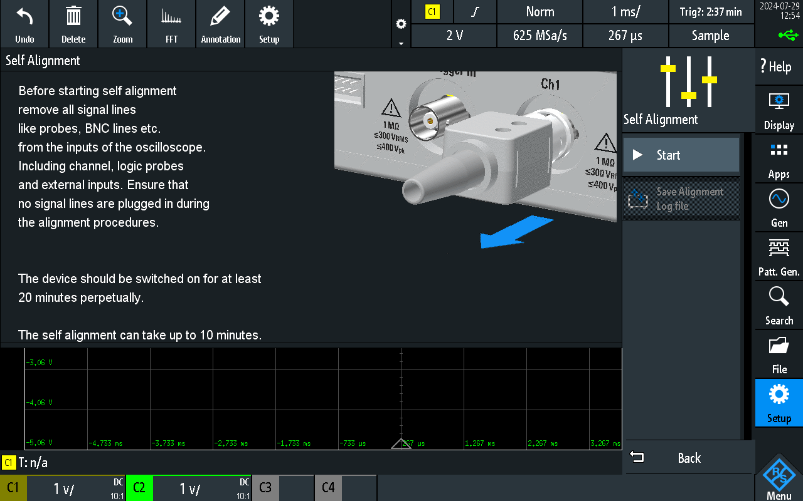Viewport: 803px width, 501px height.
Task: Click the 625 MSa/s sample rate
Action: (540, 36)
